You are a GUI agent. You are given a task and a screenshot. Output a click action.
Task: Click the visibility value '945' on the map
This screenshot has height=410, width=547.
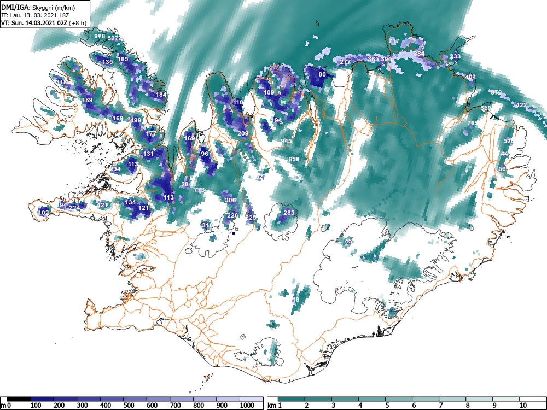tap(286, 141)
